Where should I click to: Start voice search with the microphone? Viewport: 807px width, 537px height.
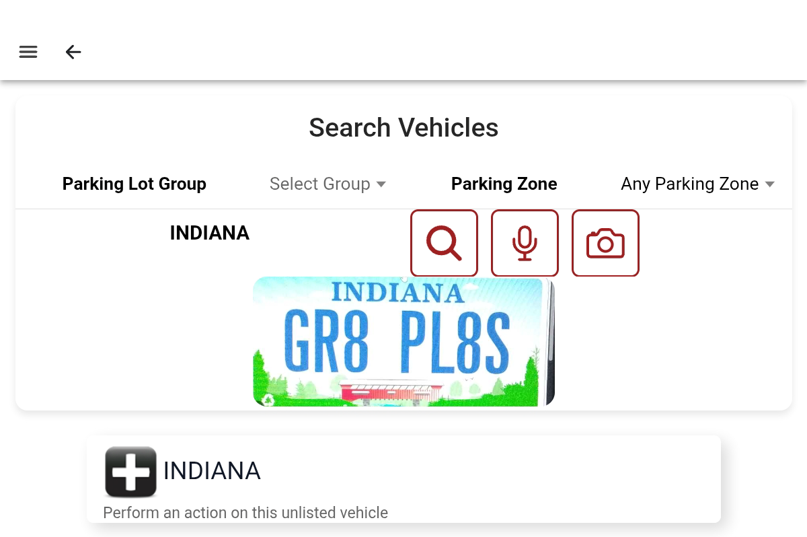525,243
